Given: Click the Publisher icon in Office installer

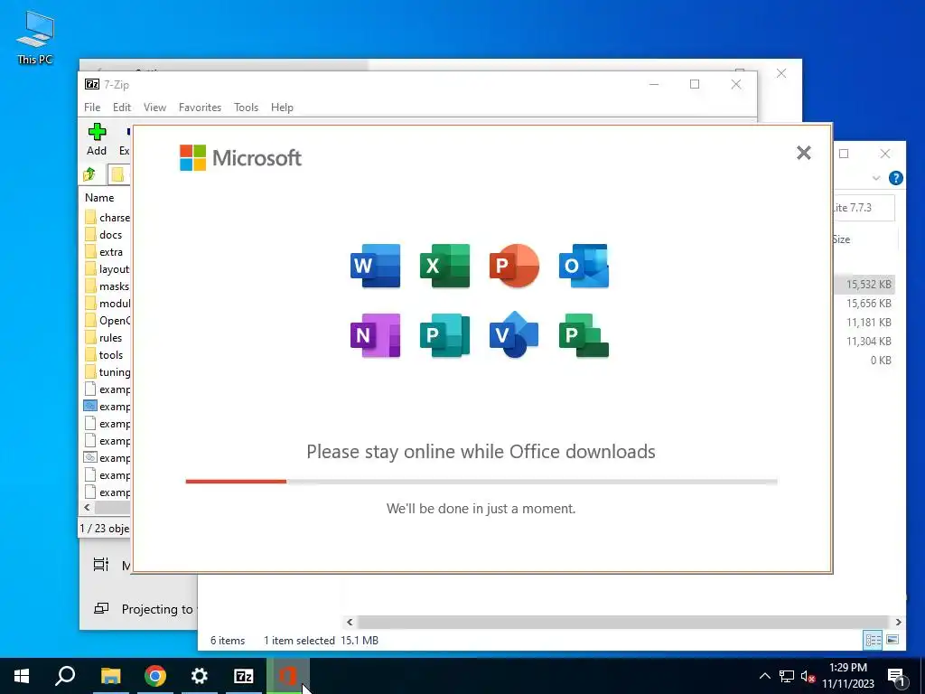Looking at the screenshot, I should pyautogui.click(x=444, y=335).
